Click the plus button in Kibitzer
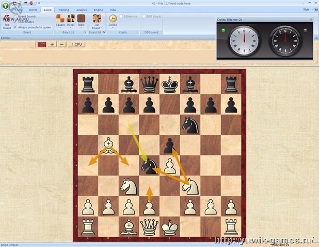The height and width of the screenshot is (247, 319). (x=52, y=44)
